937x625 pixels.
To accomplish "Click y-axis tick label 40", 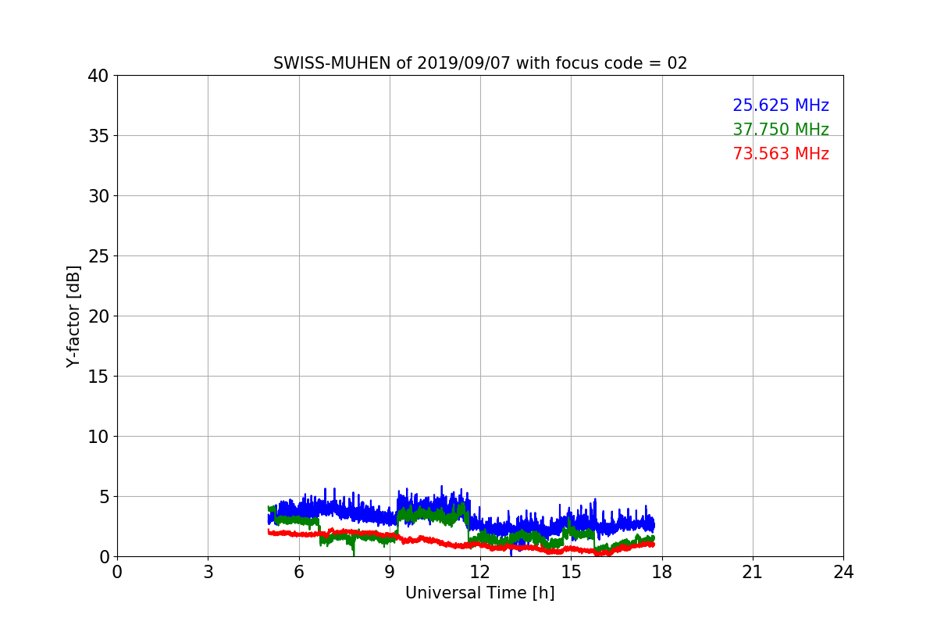I will [98, 76].
